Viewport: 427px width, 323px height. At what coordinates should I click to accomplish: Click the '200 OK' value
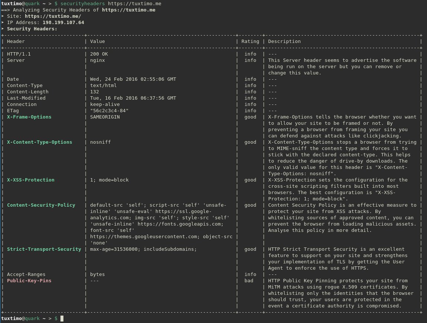click(x=99, y=54)
